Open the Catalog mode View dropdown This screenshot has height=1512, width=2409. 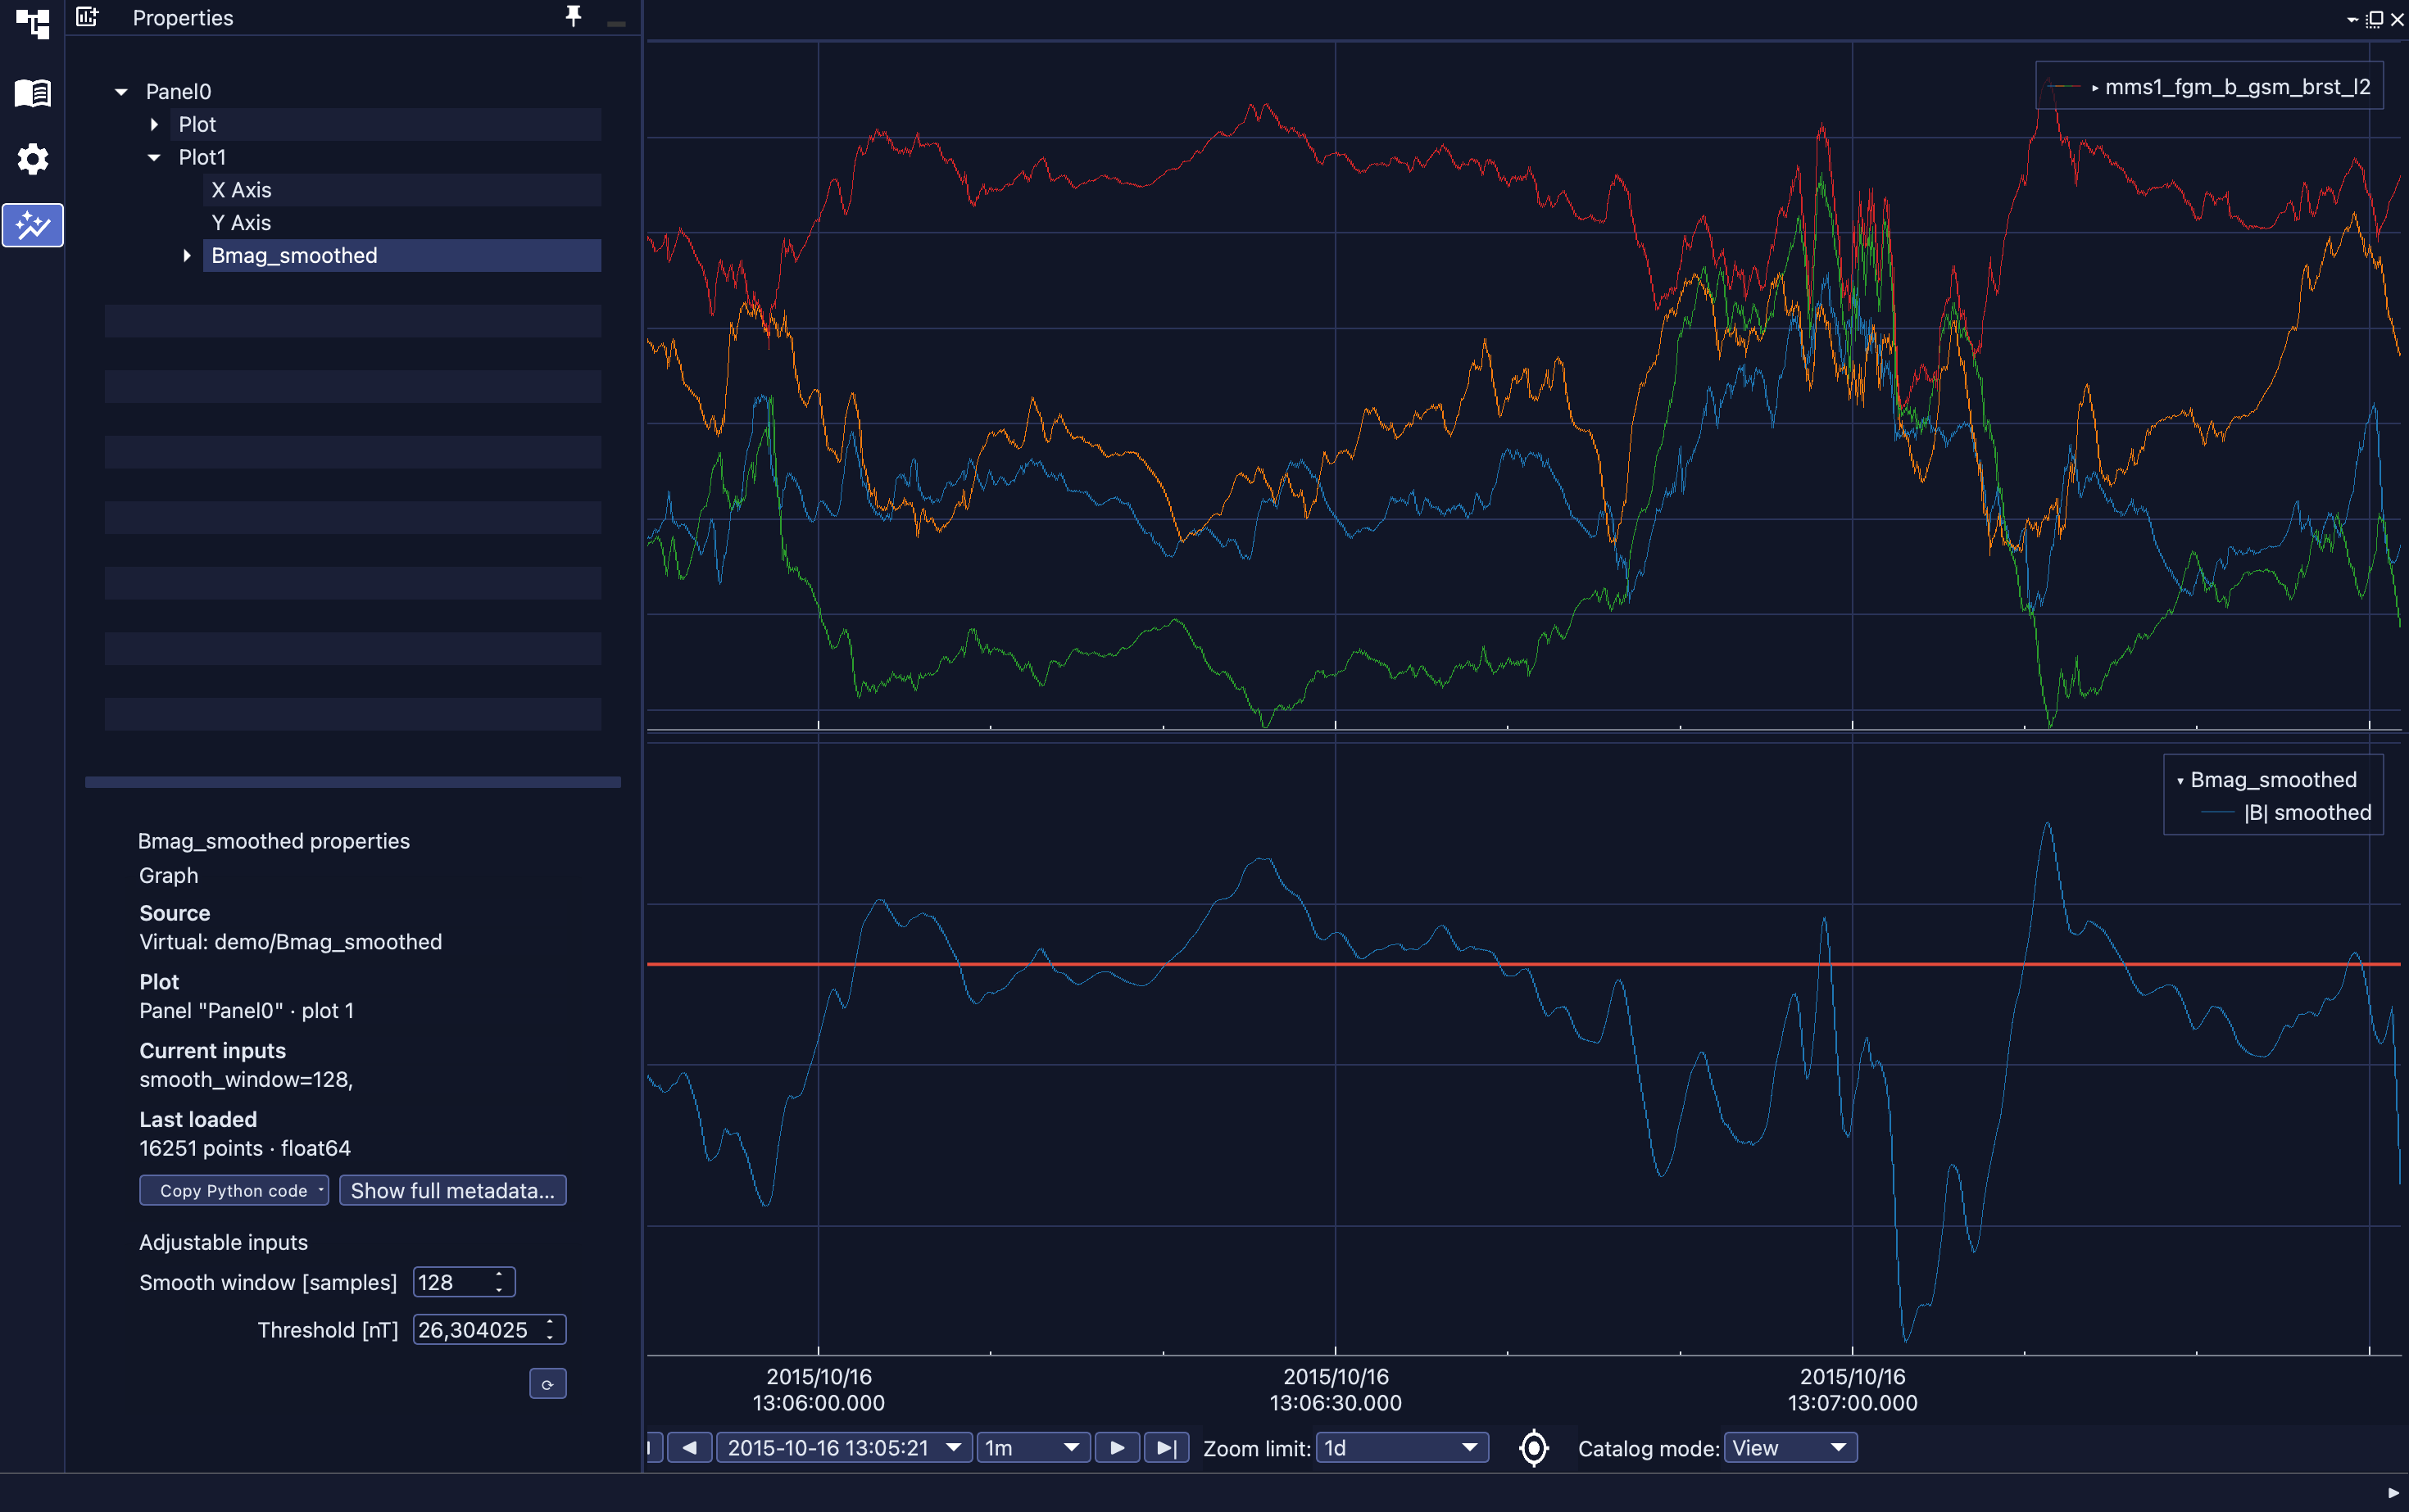(x=1790, y=1448)
